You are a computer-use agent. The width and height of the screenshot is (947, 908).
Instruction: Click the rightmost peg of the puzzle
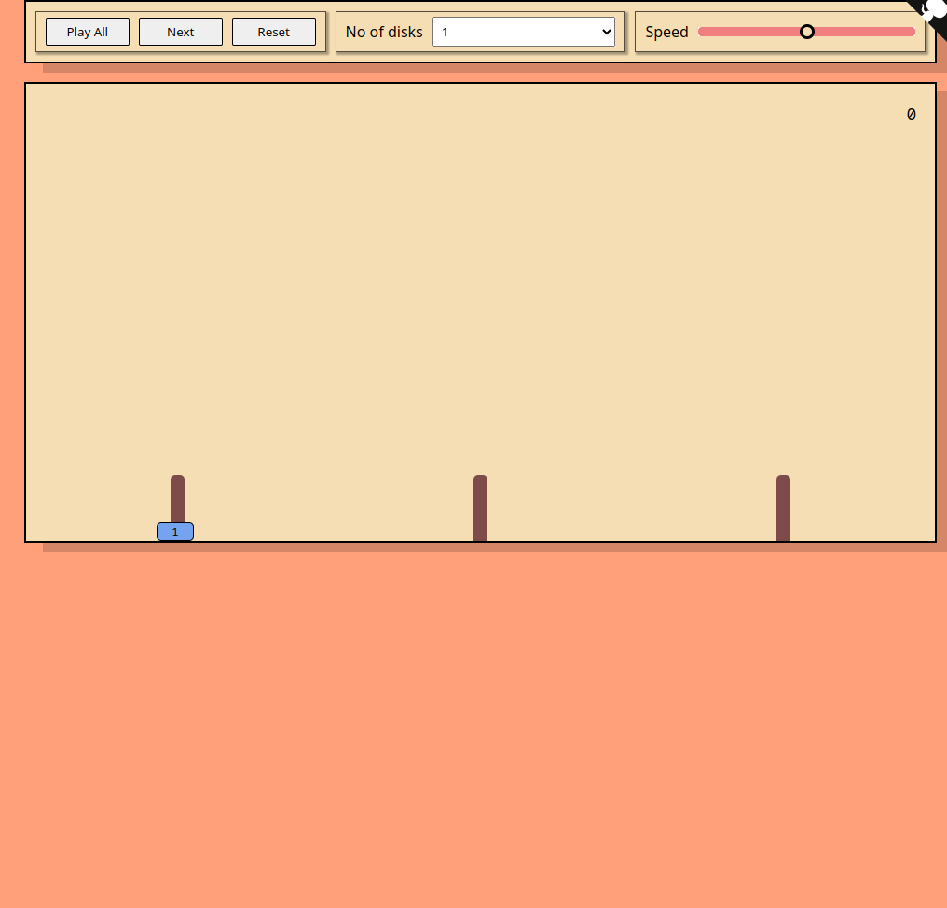coord(783,508)
